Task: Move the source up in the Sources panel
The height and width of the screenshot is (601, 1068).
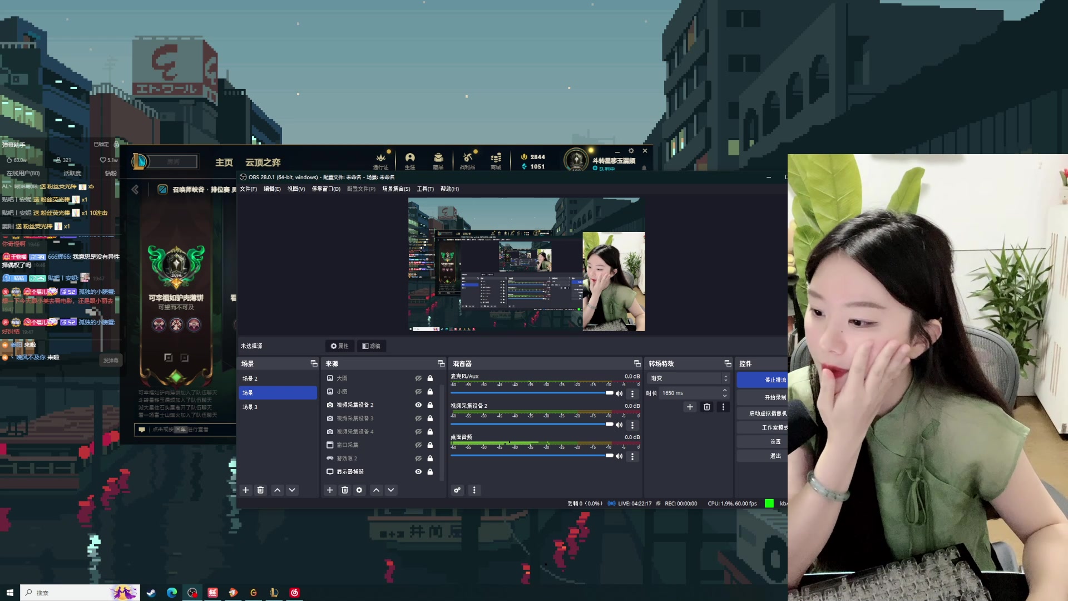Action: tap(376, 490)
